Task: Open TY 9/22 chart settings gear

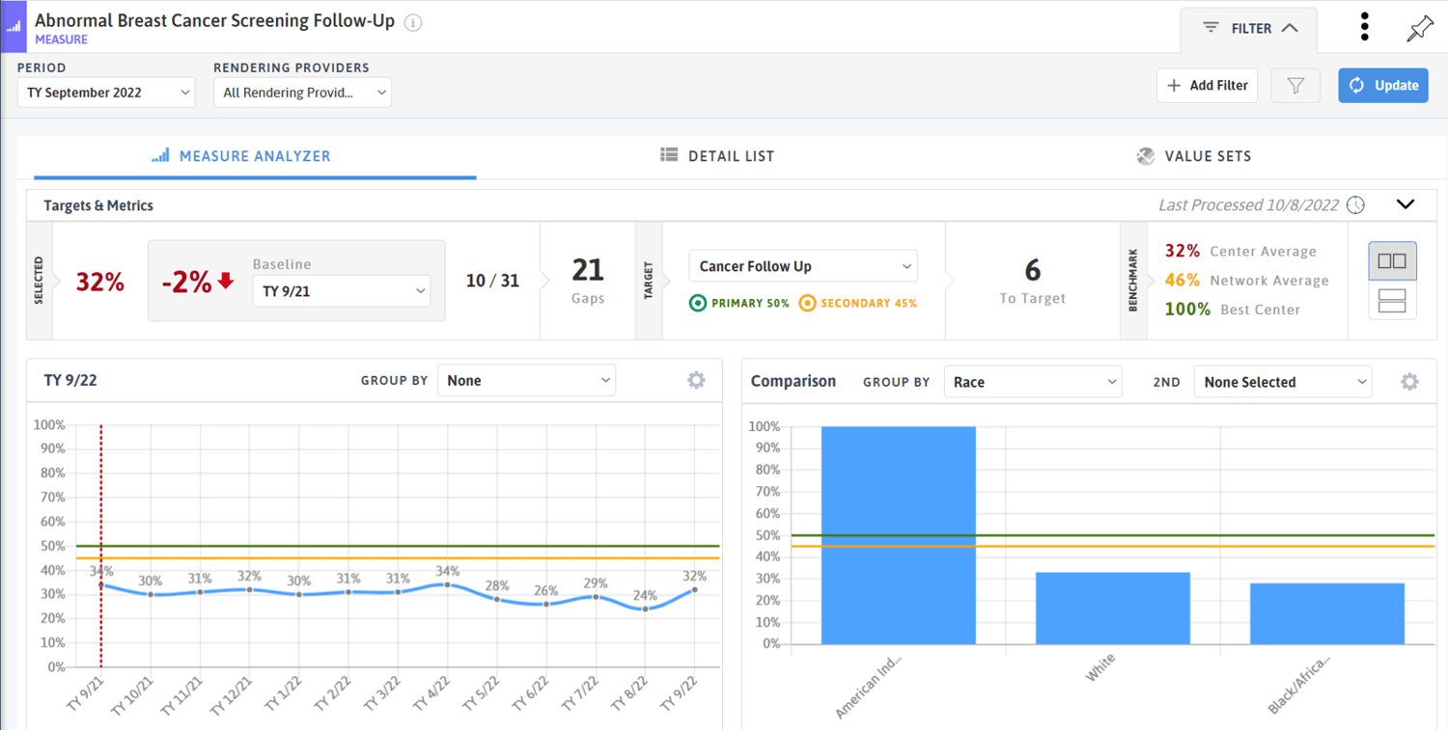Action: click(x=696, y=381)
